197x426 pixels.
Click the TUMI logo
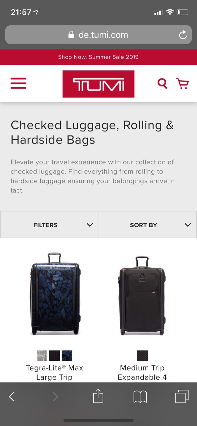coord(98,84)
